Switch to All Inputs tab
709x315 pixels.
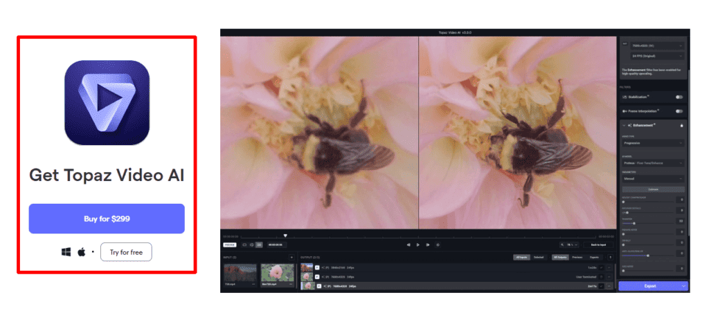click(521, 257)
